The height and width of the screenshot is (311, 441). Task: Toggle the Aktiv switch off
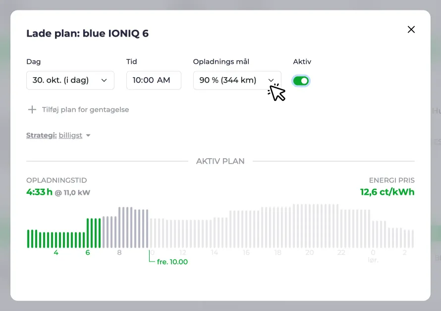301,81
